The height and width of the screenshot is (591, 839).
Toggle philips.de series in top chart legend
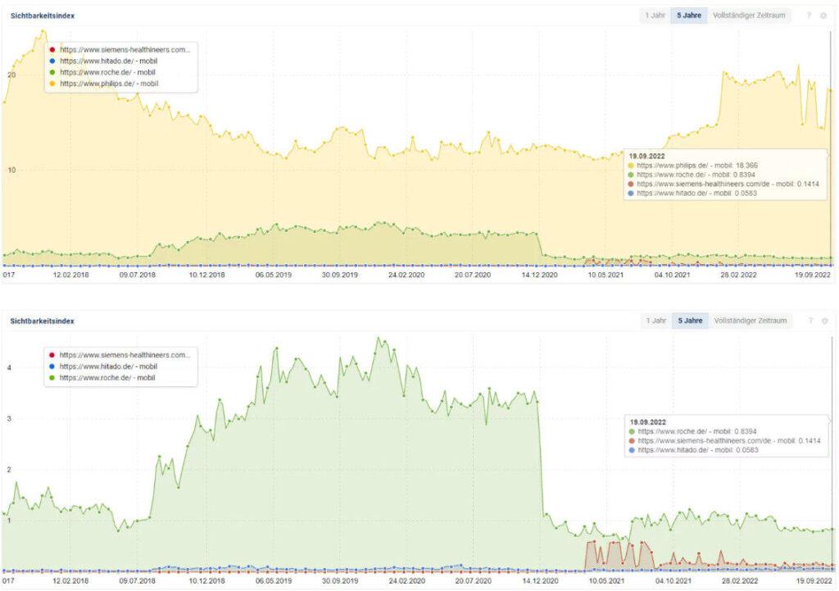click(108, 83)
